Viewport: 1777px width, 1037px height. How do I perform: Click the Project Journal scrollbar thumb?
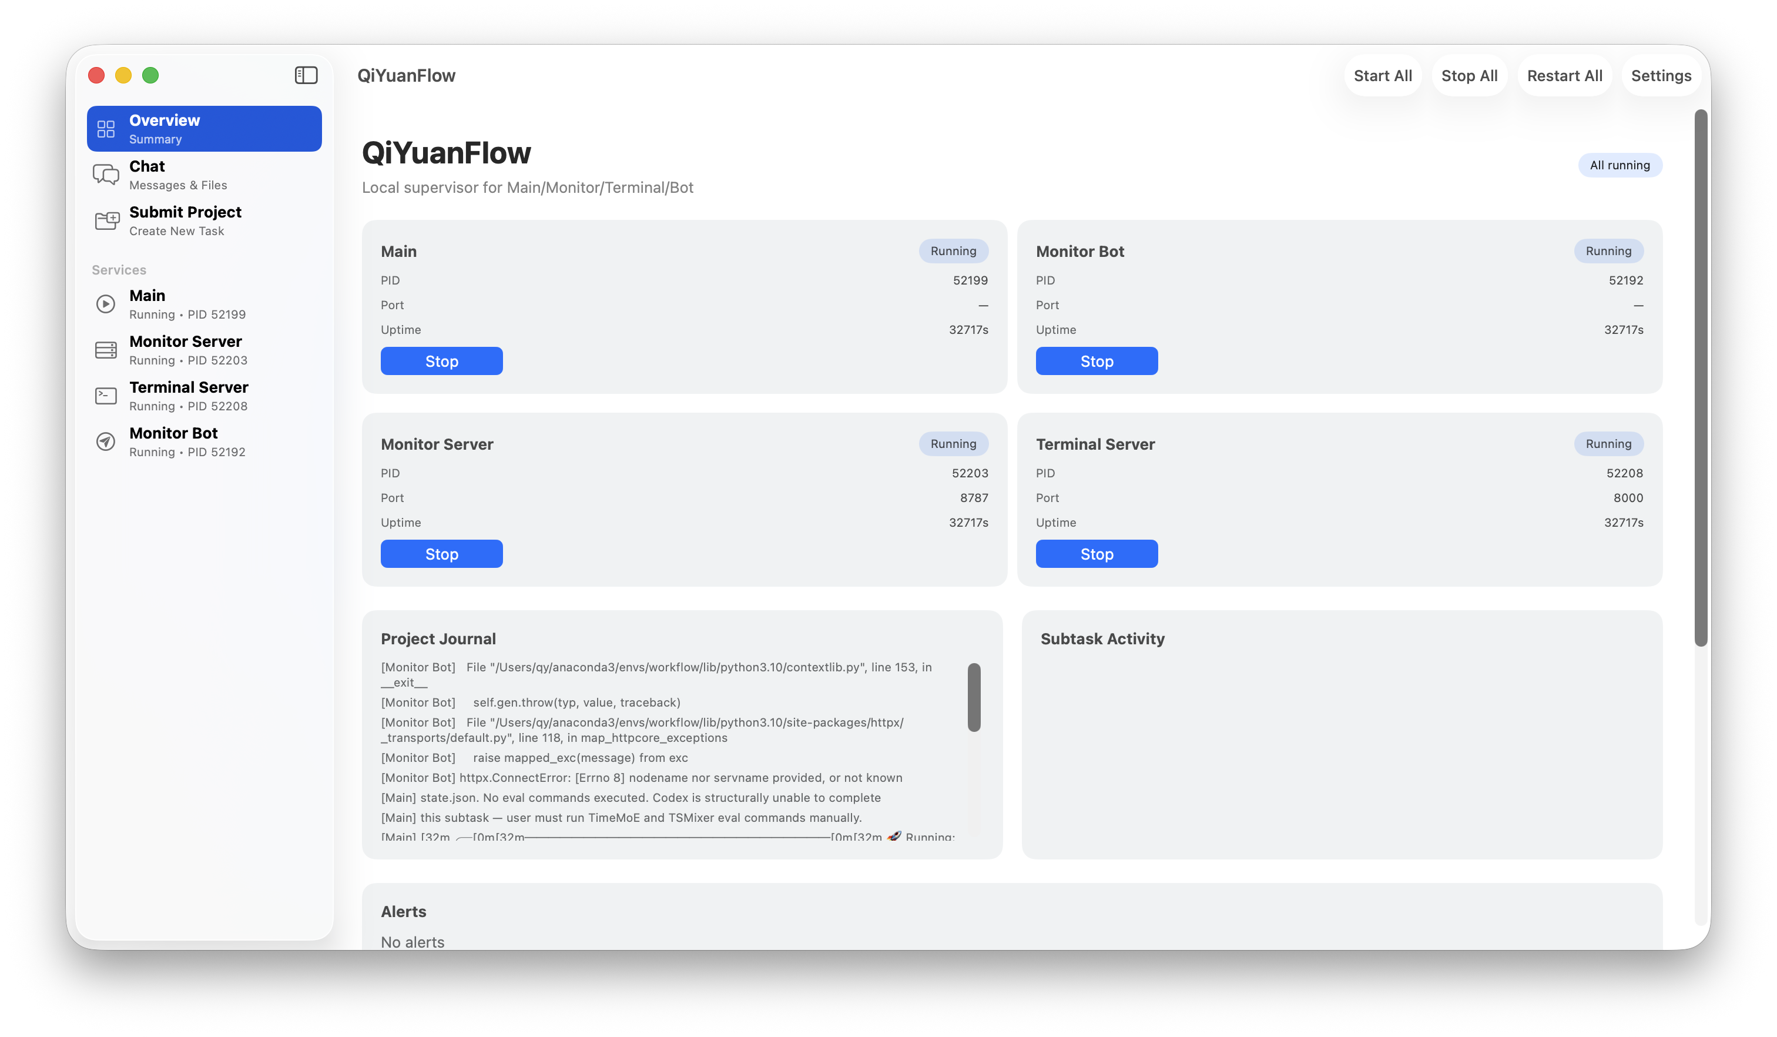(x=974, y=697)
